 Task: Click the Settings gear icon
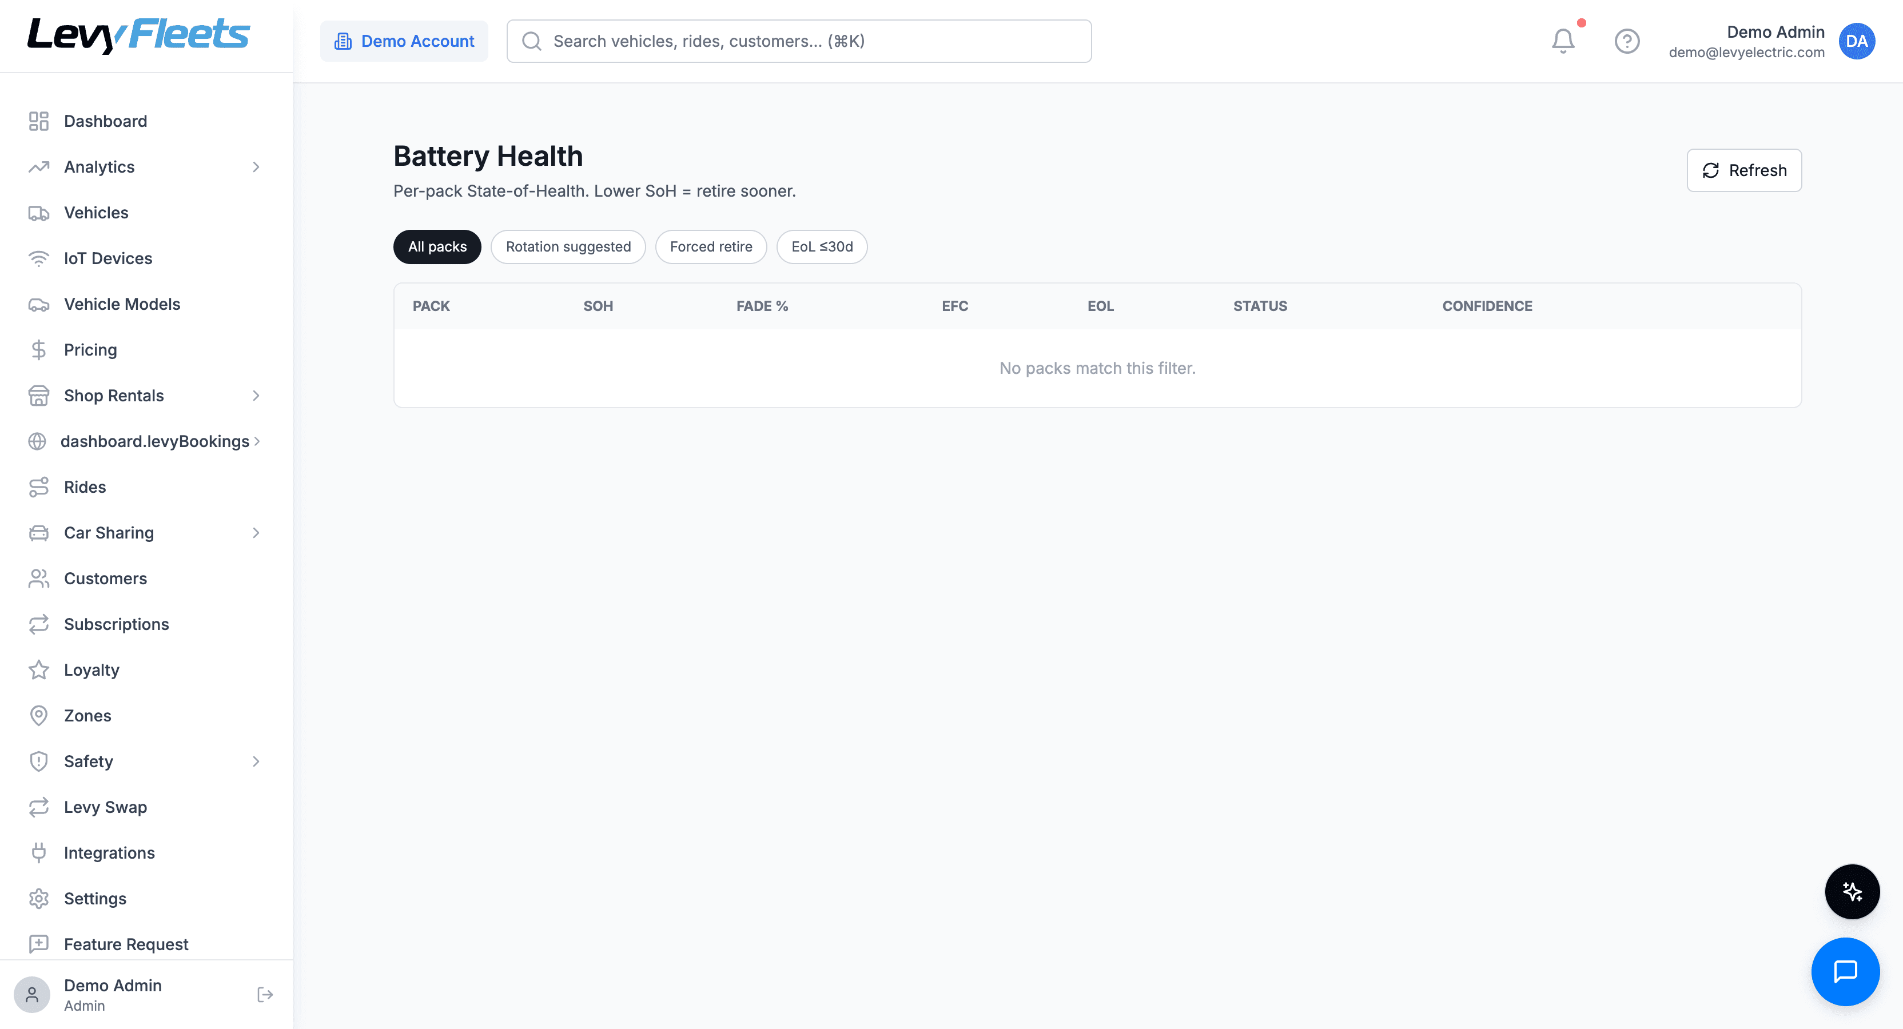(38, 899)
